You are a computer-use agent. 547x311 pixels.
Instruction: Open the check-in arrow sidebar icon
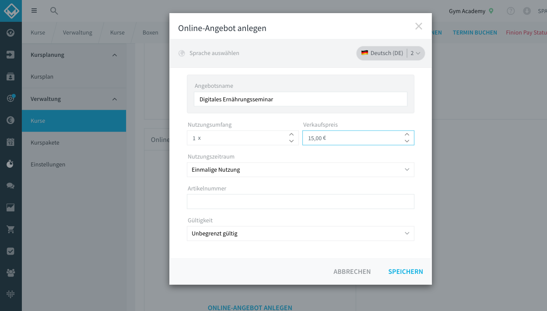coord(11,55)
